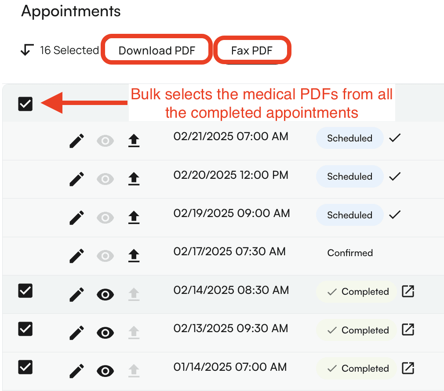Image resolution: width=444 pixels, height=391 pixels.
Task: Click checkmark next to 02/19/2025 Scheduled status
Action: point(395,215)
